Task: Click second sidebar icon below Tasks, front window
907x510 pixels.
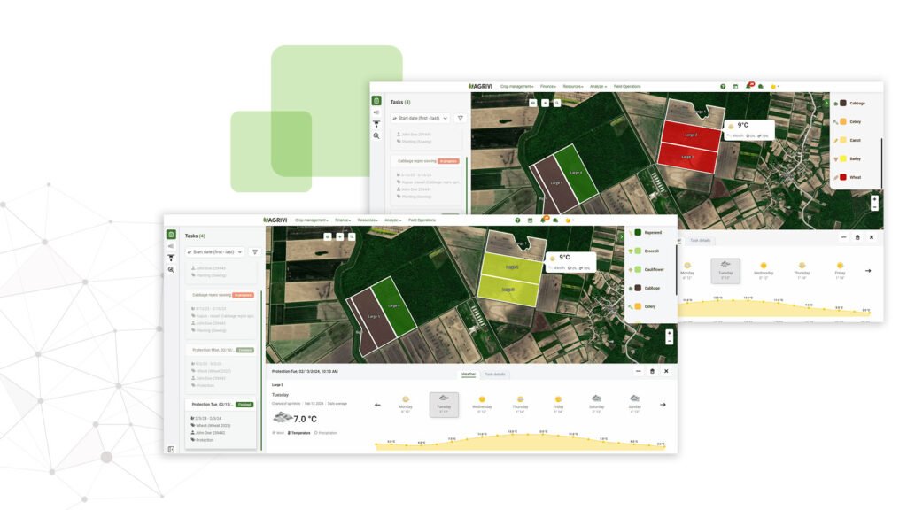Action: [171, 246]
